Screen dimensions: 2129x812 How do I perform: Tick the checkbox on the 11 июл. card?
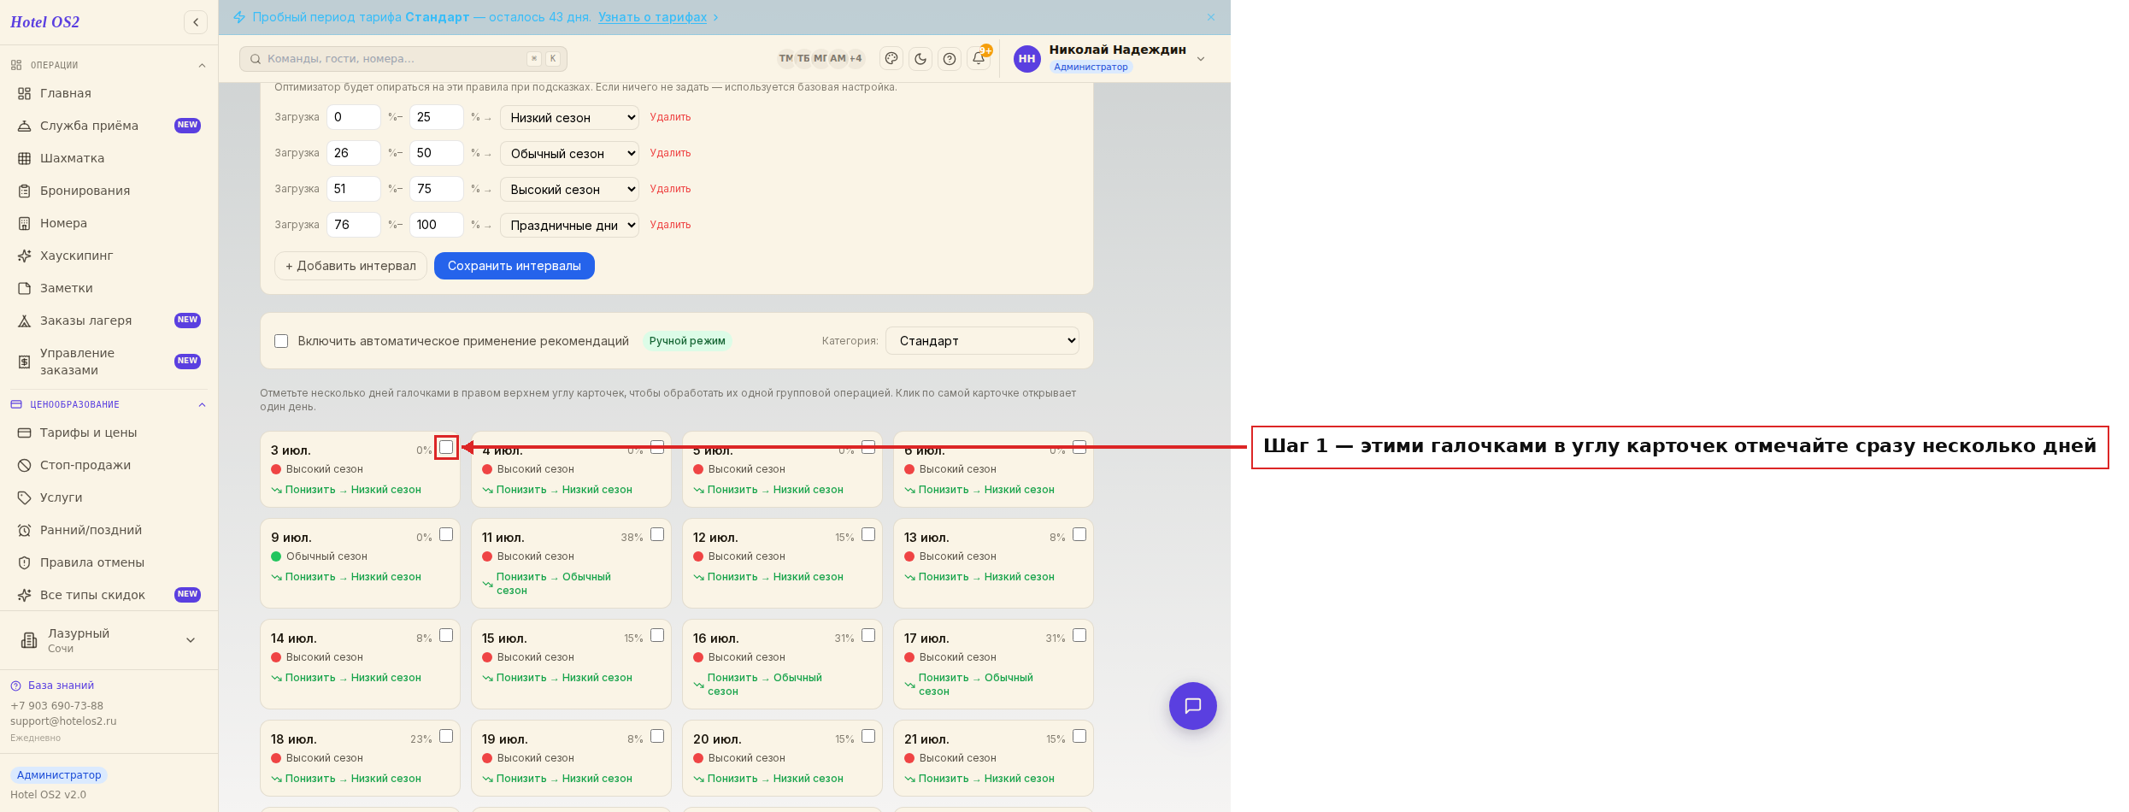pos(657,534)
